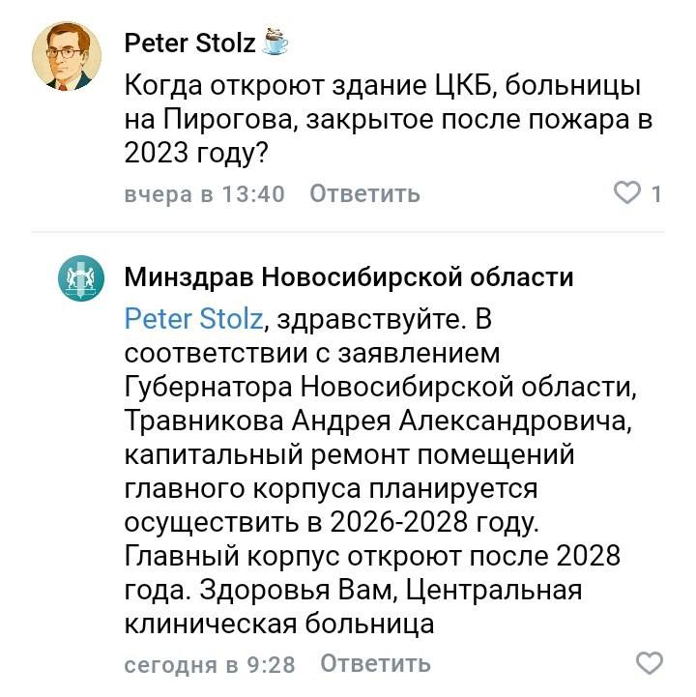Click the coffee cup status icon
696x697 pixels.
275,43
